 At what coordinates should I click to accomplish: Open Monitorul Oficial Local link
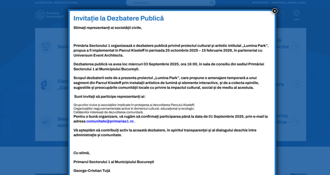[x=289, y=3]
